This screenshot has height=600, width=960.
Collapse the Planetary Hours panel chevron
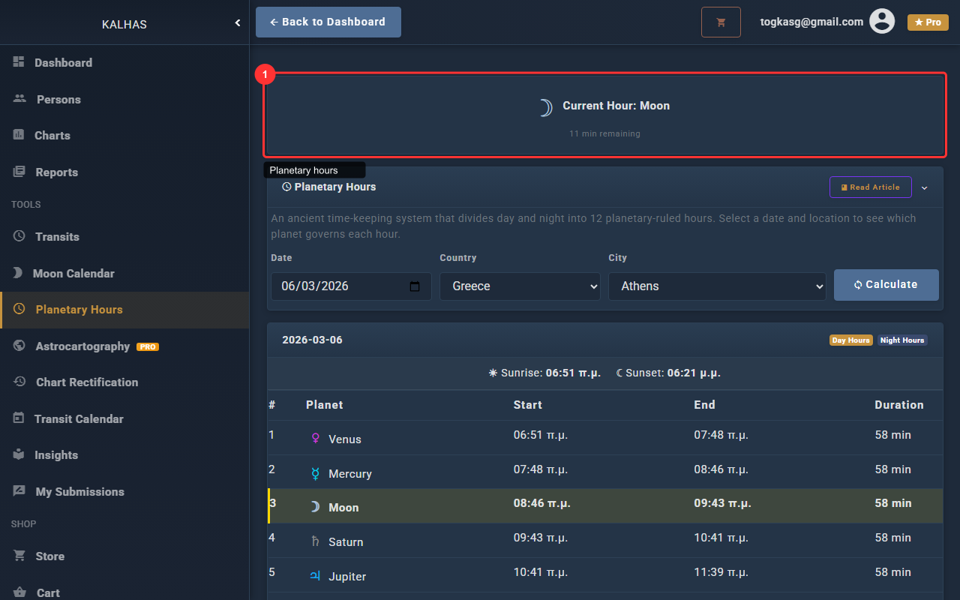925,187
